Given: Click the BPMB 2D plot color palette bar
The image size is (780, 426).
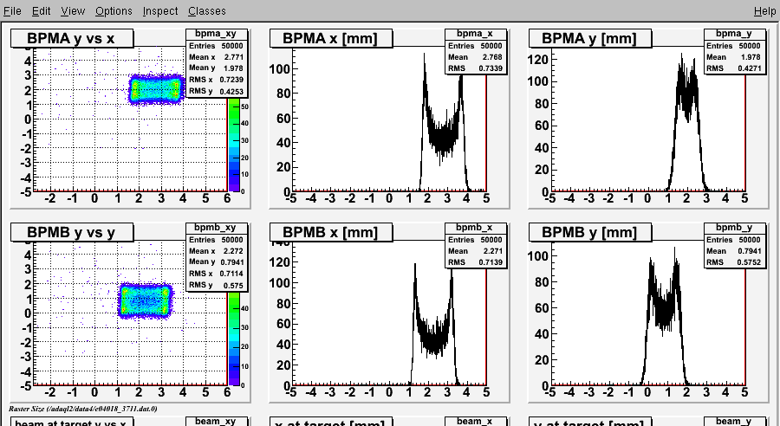Looking at the screenshot, I should [234, 338].
